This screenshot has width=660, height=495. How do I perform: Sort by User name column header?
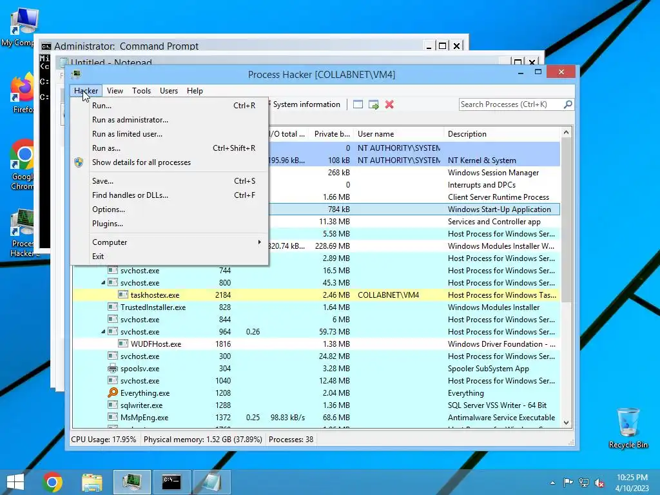click(x=398, y=134)
